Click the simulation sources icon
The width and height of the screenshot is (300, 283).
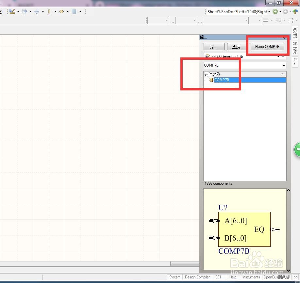[61, 12]
